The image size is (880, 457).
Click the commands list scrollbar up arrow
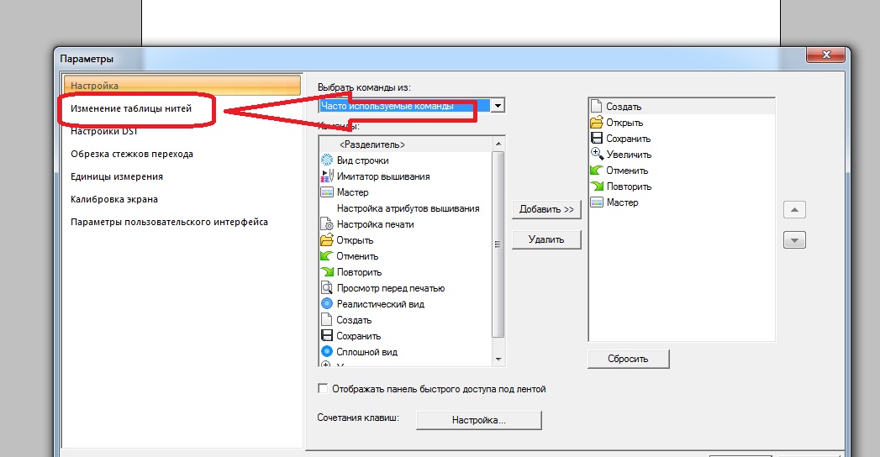pyautogui.click(x=498, y=144)
